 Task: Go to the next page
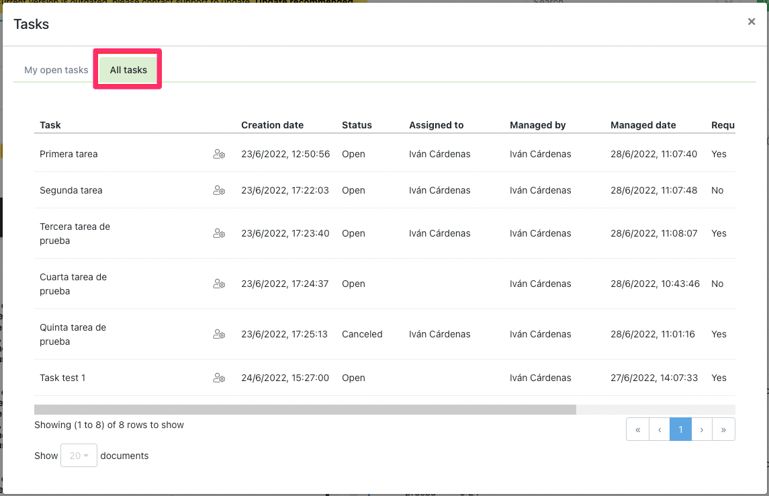click(702, 429)
